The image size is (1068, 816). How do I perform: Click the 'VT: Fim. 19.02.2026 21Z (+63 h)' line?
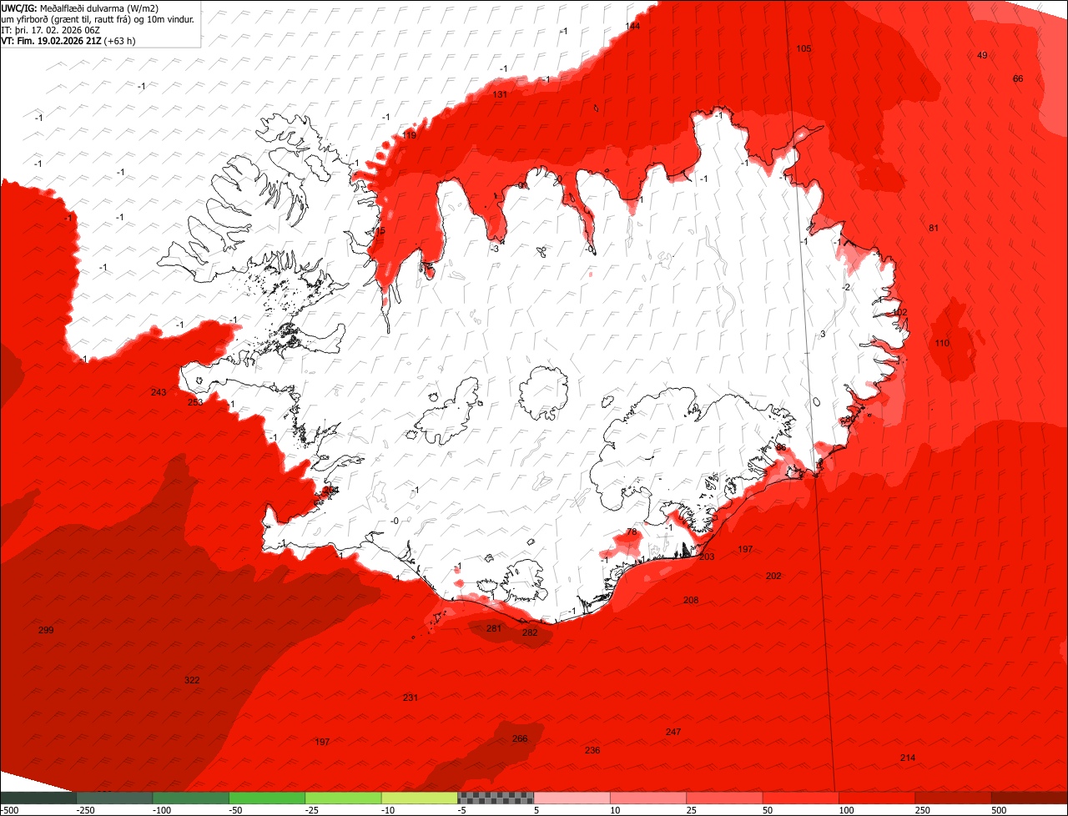tap(68, 40)
